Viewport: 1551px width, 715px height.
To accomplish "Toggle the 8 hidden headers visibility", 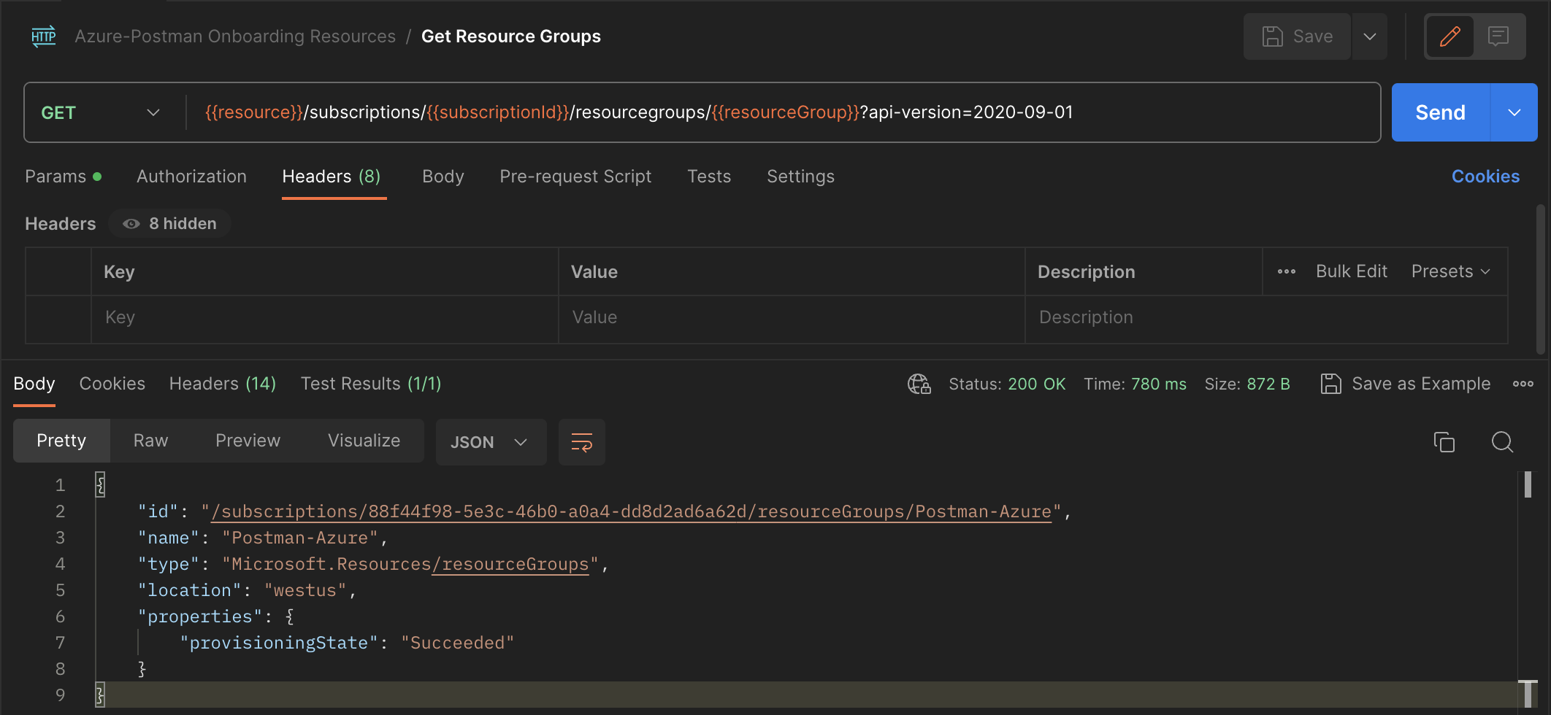I will [169, 223].
